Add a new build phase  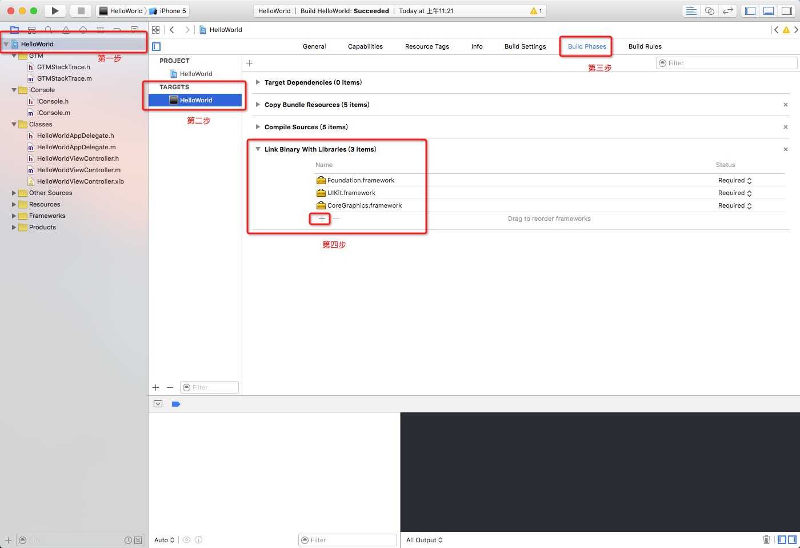click(249, 63)
